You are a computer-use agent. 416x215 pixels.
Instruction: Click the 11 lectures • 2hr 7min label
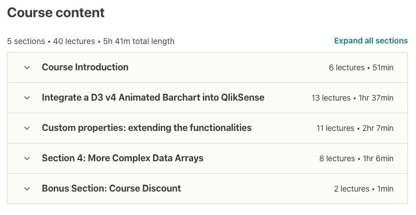[355, 129]
